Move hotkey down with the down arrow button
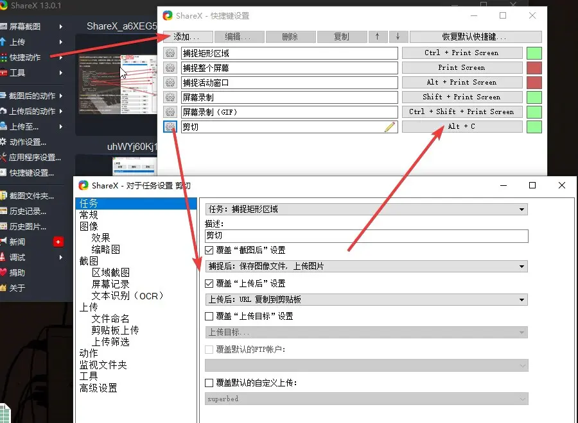The width and height of the screenshot is (578, 423). tap(398, 37)
